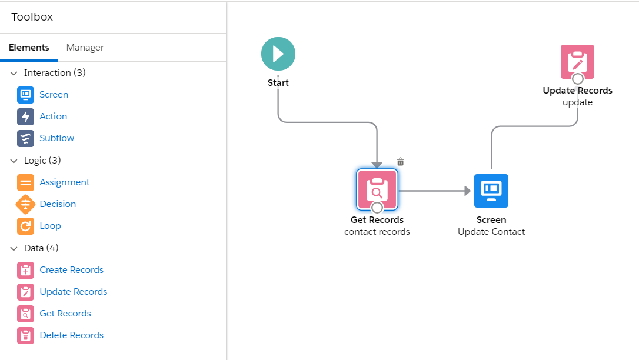
Task: Choose the orange Assignment icon
Action: click(26, 182)
